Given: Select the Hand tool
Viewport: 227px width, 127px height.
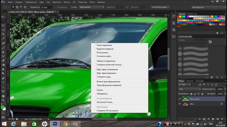Looking at the screenshot, I should pyautogui.click(x=3, y=96).
